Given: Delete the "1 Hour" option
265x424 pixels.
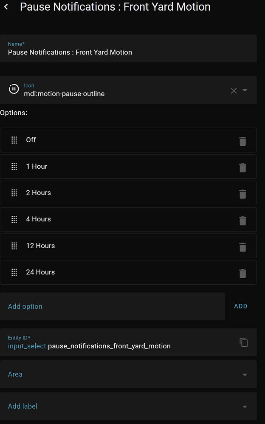Looking at the screenshot, I should (x=242, y=168).
